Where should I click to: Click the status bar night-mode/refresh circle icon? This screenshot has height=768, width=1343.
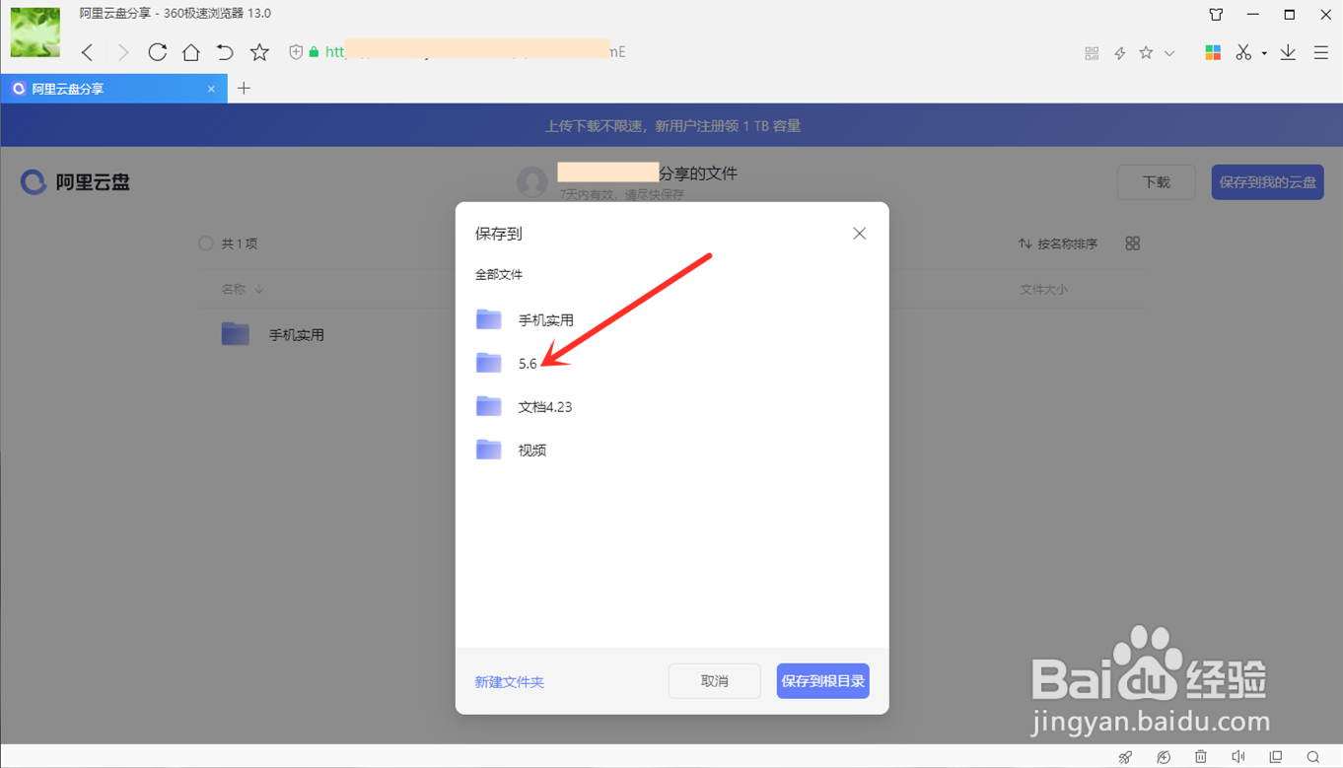tap(1164, 757)
